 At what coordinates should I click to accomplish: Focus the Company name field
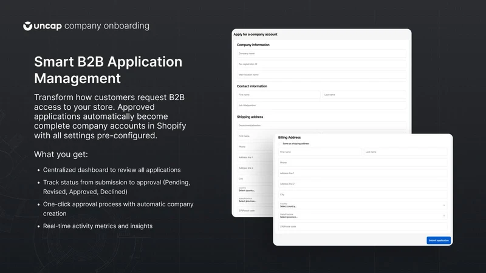click(321, 53)
